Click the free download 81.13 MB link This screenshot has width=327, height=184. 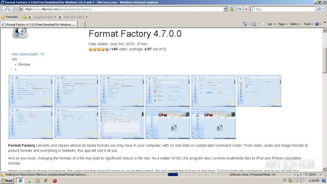[28, 57]
